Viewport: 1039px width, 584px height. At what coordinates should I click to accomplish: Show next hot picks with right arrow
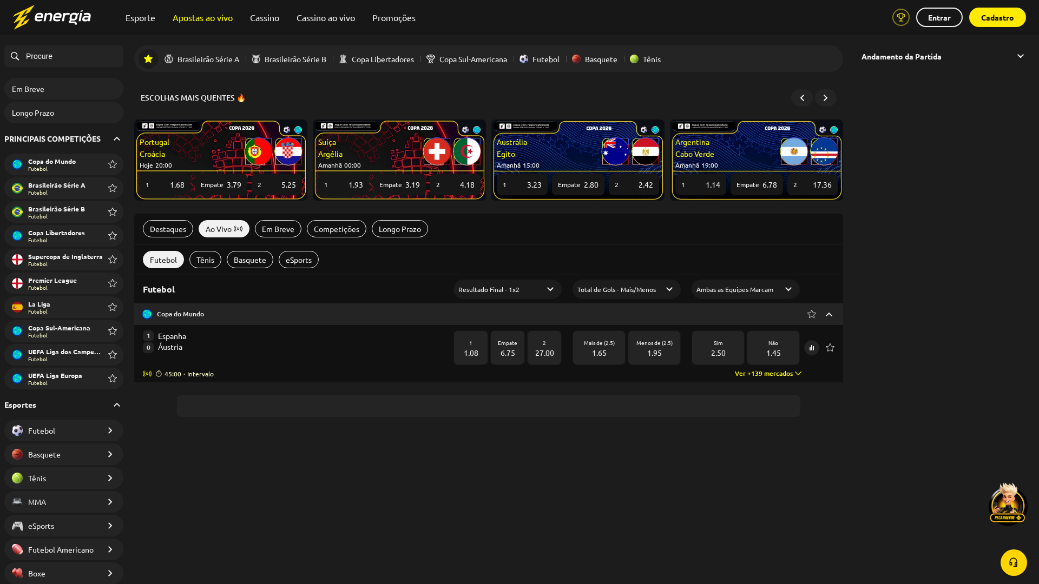click(826, 98)
